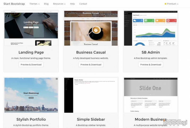This screenshot has height=128, width=190.
Task: Click 'A clean, functional landing page theme.' text
Action: [x=31, y=58]
